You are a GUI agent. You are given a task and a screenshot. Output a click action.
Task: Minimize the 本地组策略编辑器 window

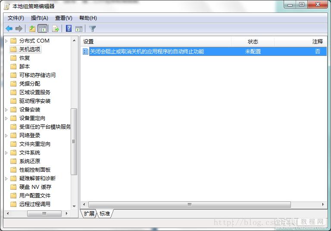tap(290, 5)
